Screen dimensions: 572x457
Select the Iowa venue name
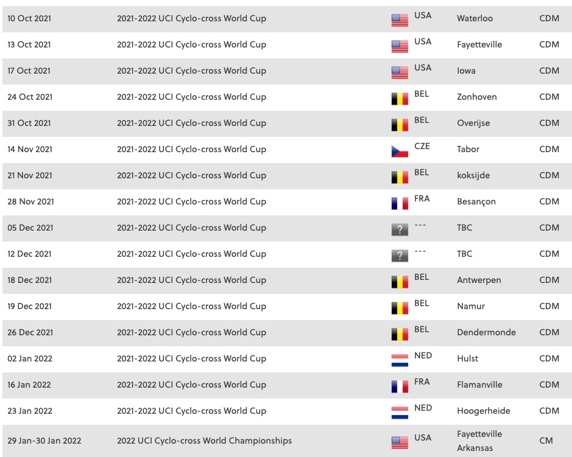pyautogui.click(x=466, y=71)
